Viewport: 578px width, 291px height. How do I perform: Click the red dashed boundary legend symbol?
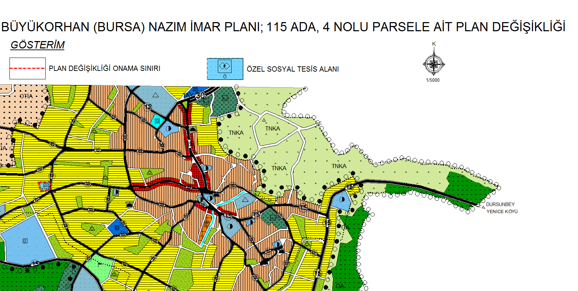(27, 68)
